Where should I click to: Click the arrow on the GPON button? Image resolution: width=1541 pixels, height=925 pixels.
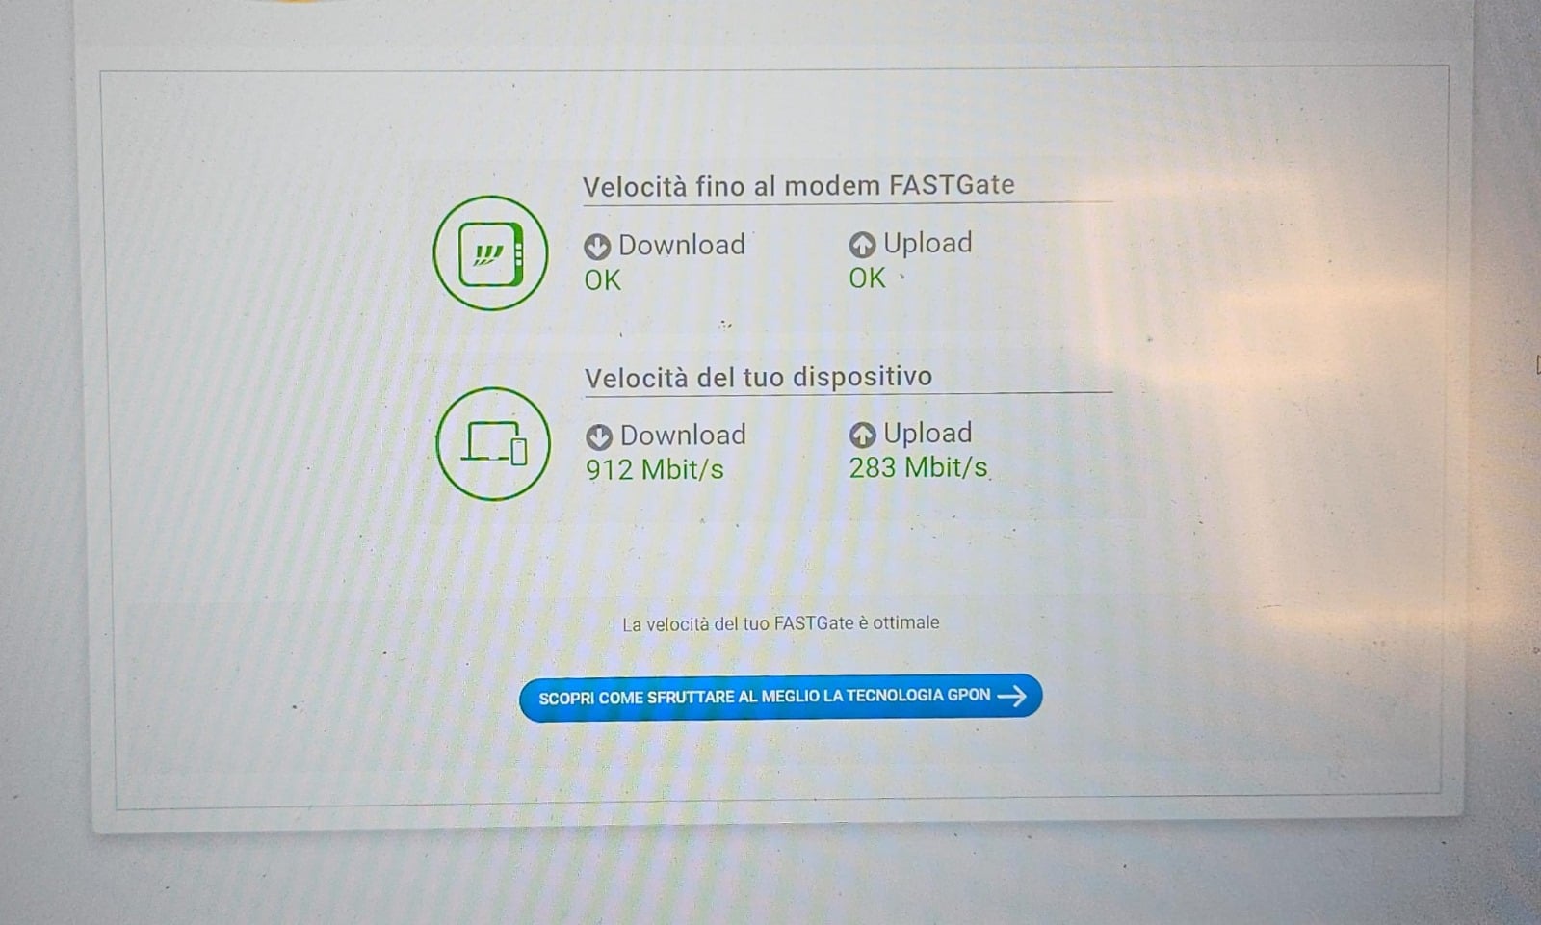click(x=1011, y=696)
